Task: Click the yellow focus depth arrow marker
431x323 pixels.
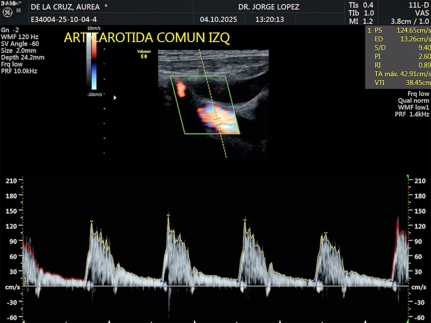Action: [115, 98]
